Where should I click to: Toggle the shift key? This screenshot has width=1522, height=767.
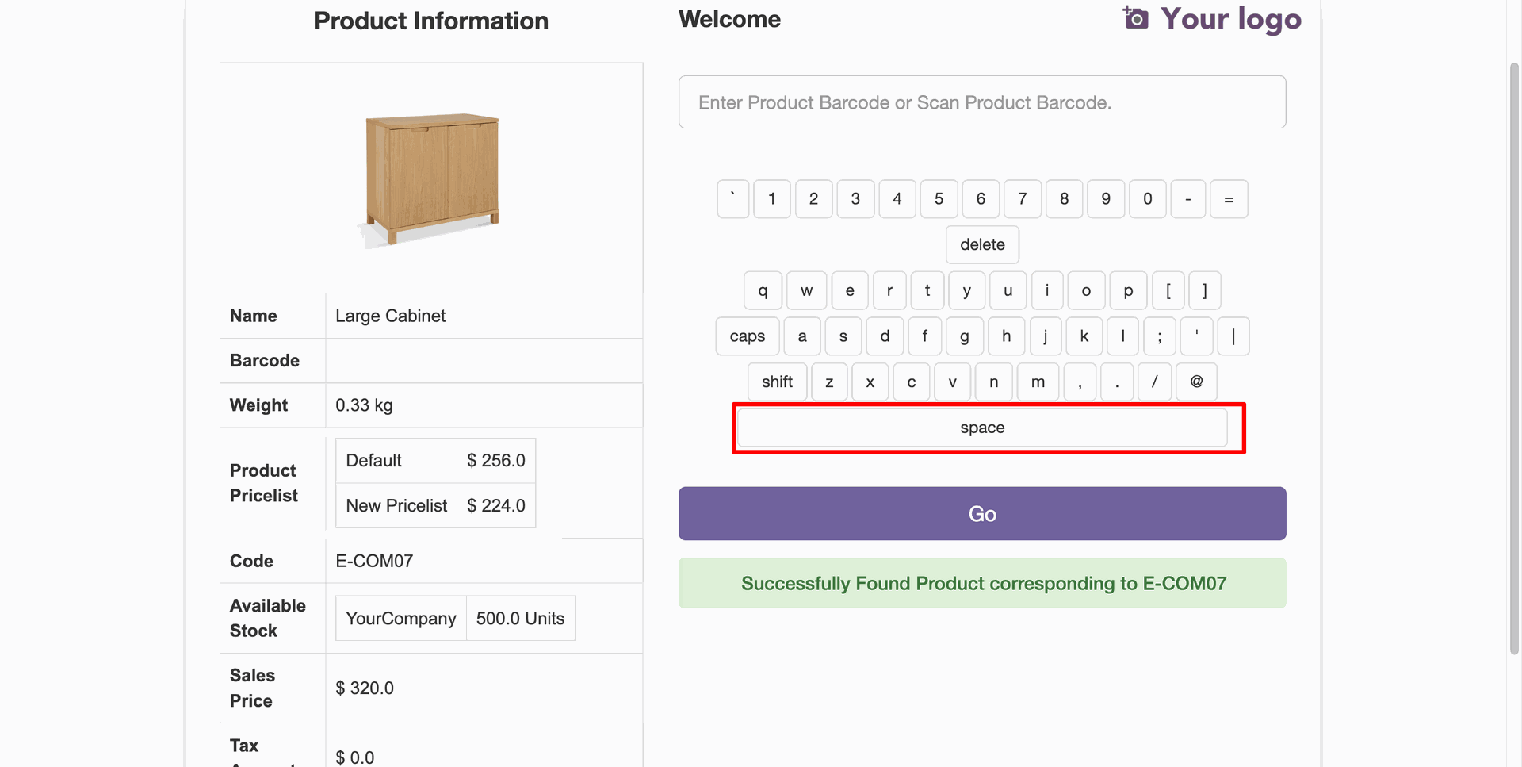[777, 382]
